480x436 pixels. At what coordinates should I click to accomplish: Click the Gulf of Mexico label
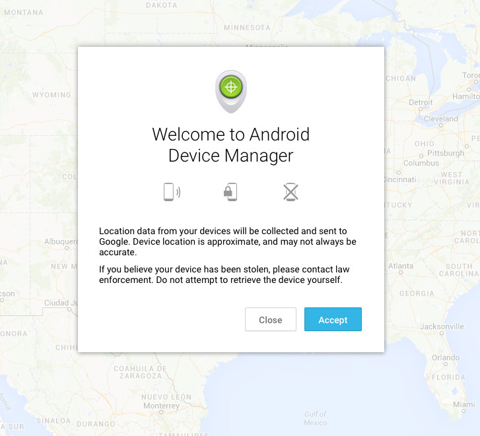click(316, 418)
